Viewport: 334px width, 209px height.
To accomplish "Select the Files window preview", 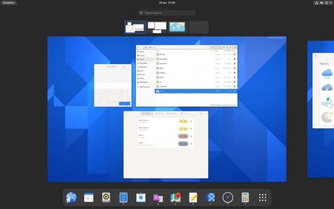I will (187, 75).
